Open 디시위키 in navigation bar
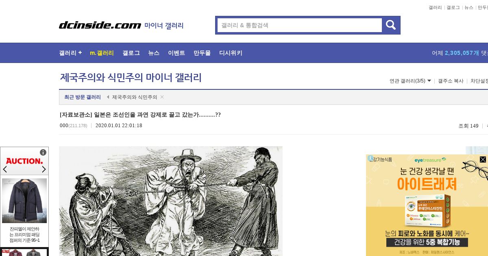Image resolution: width=488 pixels, height=256 pixels. click(x=231, y=53)
